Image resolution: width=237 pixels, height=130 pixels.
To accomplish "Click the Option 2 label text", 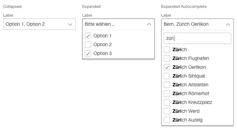I will click(x=102, y=45).
